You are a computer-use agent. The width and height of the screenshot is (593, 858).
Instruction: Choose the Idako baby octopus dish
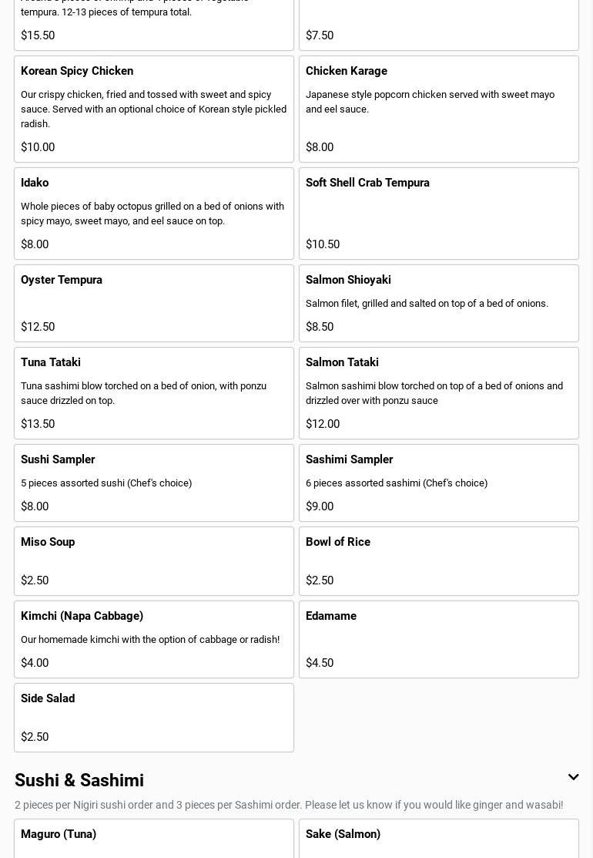click(x=154, y=214)
